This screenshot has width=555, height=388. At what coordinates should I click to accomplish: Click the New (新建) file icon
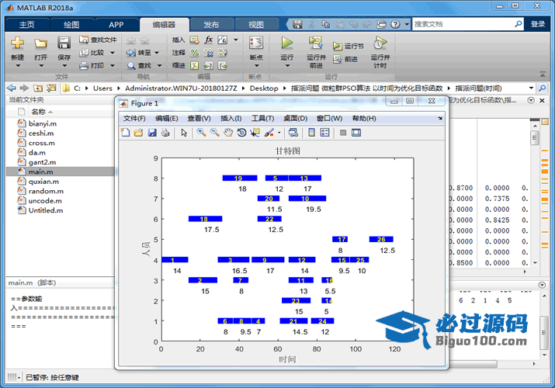[17, 43]
